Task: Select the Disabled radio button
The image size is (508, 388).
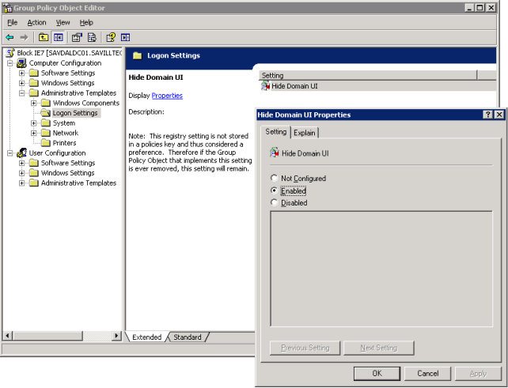Action: tap(275, 203)
